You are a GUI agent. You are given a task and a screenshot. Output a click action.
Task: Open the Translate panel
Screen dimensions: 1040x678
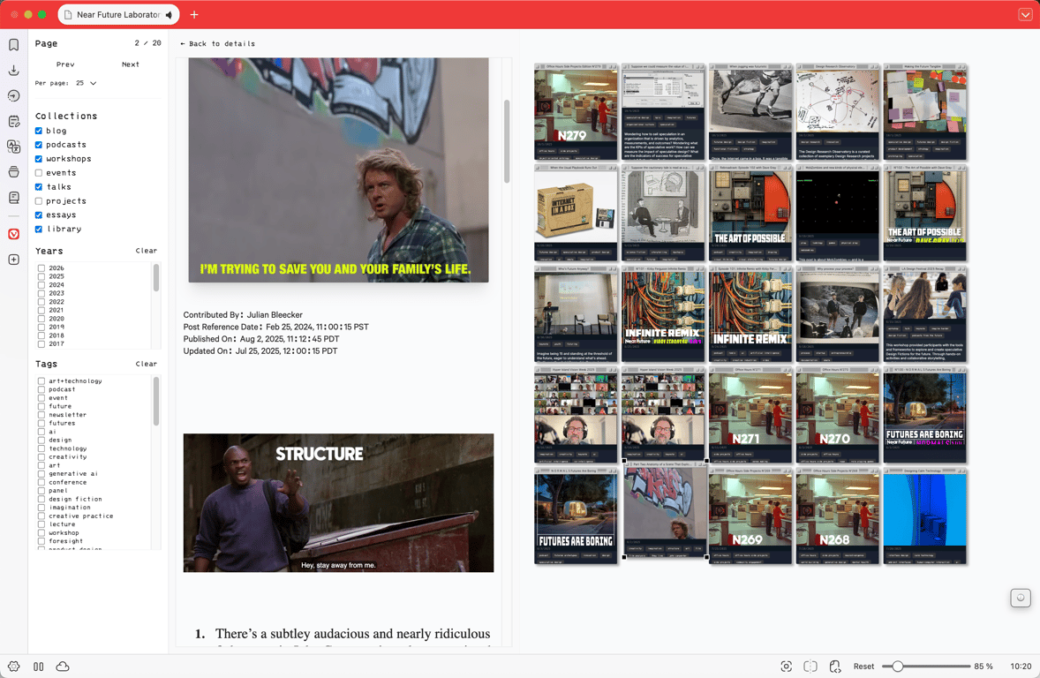13,147
